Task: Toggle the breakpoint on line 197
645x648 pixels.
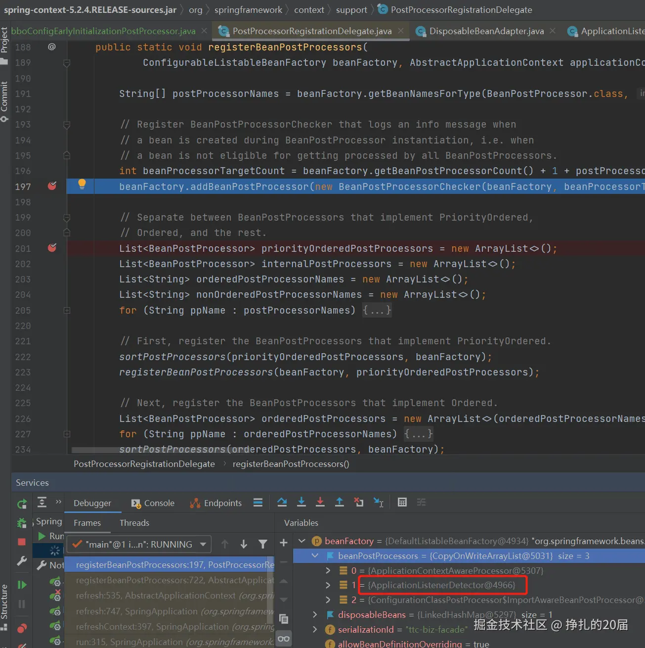Action: [52, 186]
